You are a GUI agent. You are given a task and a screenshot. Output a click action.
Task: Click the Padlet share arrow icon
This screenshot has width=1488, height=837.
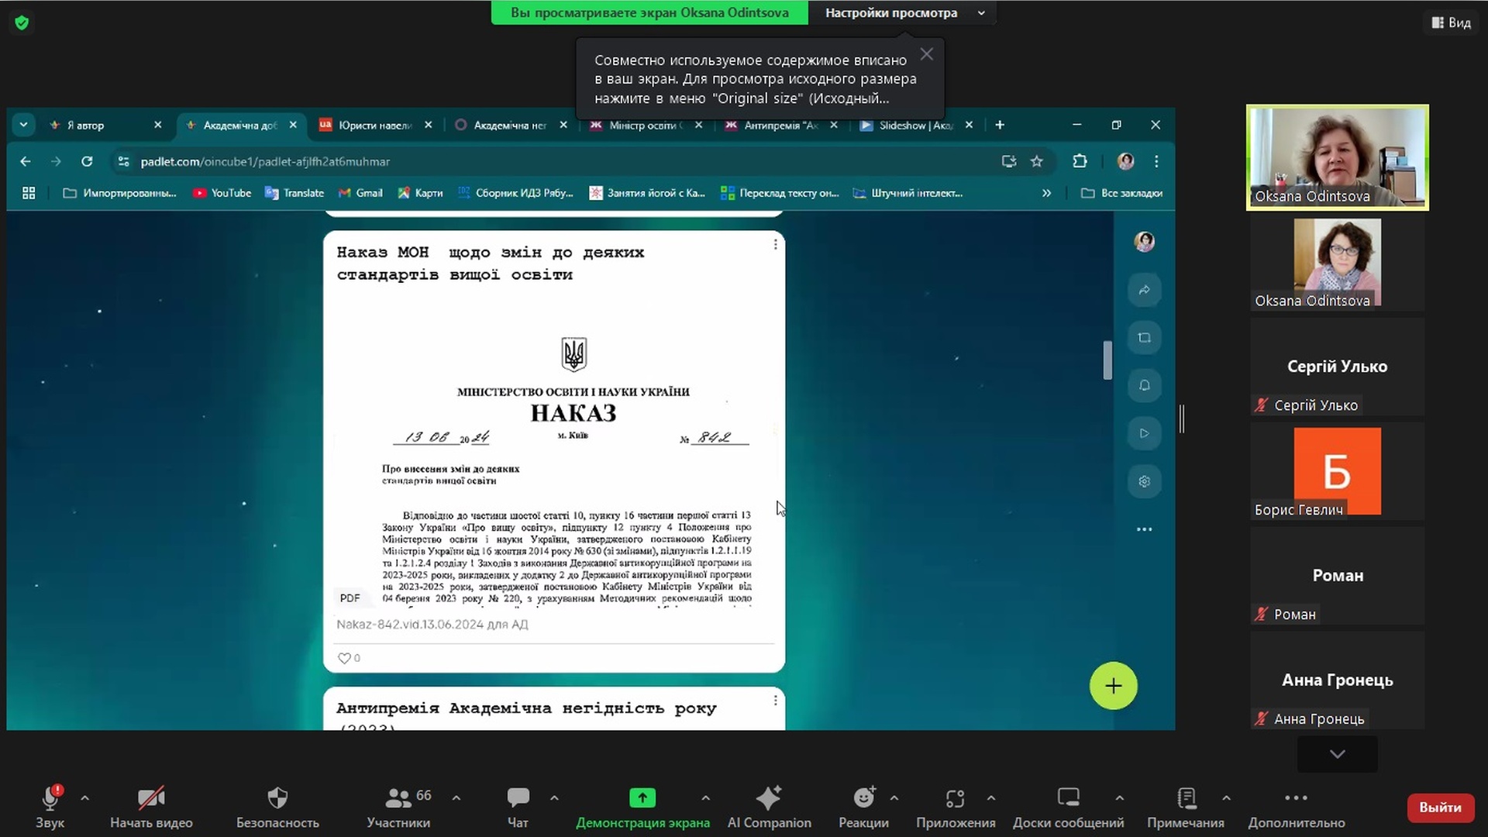[1144, 290]
